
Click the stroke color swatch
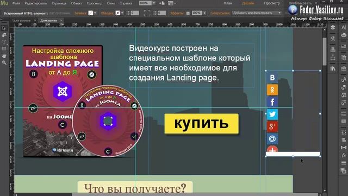pyautogui.click(x=118, y=13)
